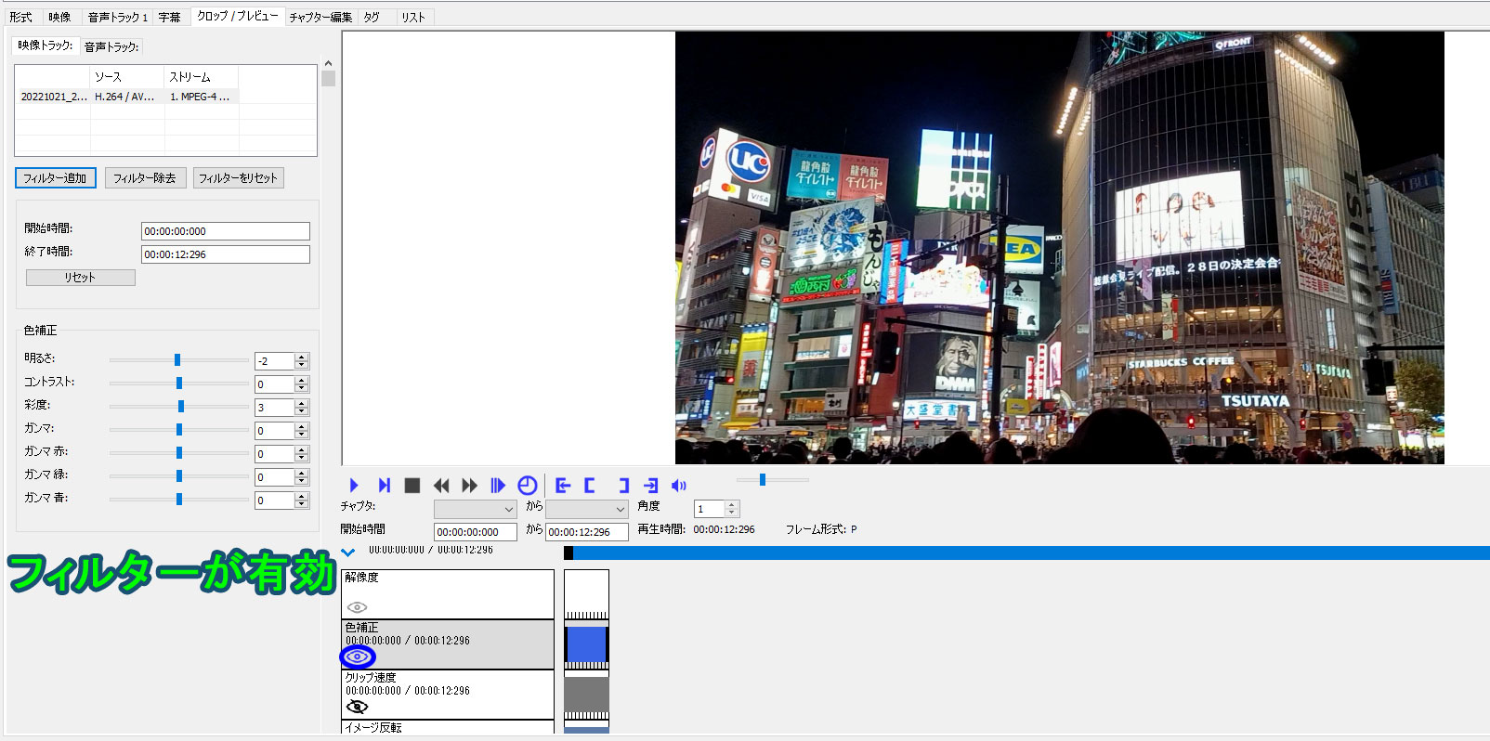This screenshot has height=741, width=1490.
Task: Jump to end point arrow-bracket icon
Action: pos(651,486)
